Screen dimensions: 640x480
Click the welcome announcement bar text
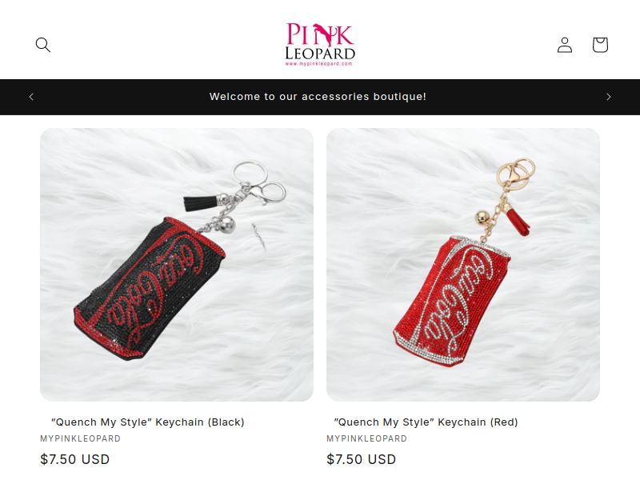(x=318, y=97)
